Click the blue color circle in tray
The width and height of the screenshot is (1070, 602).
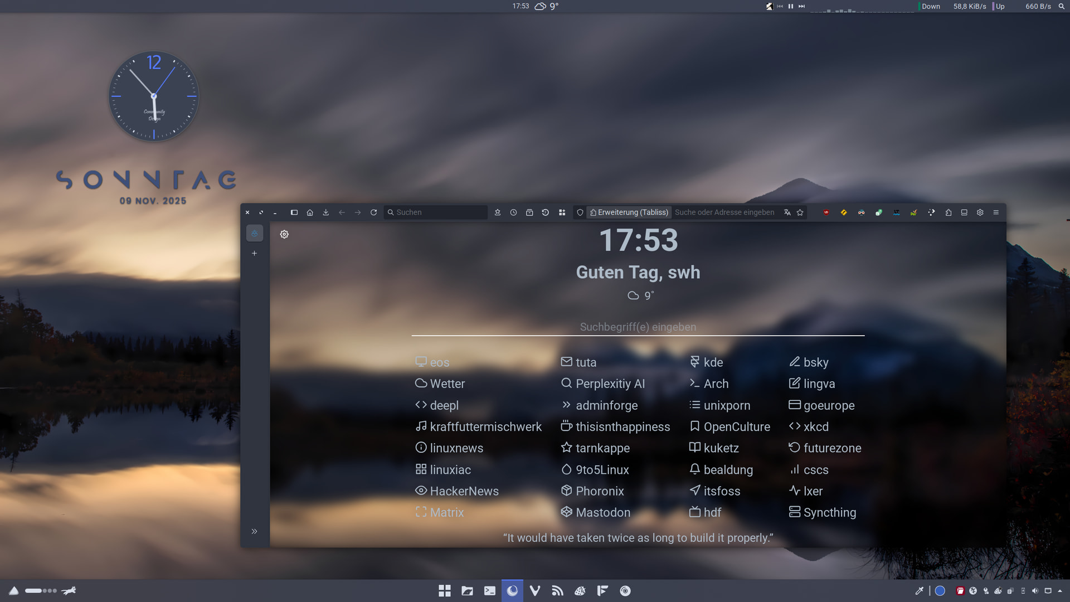[x=940, y=591]
